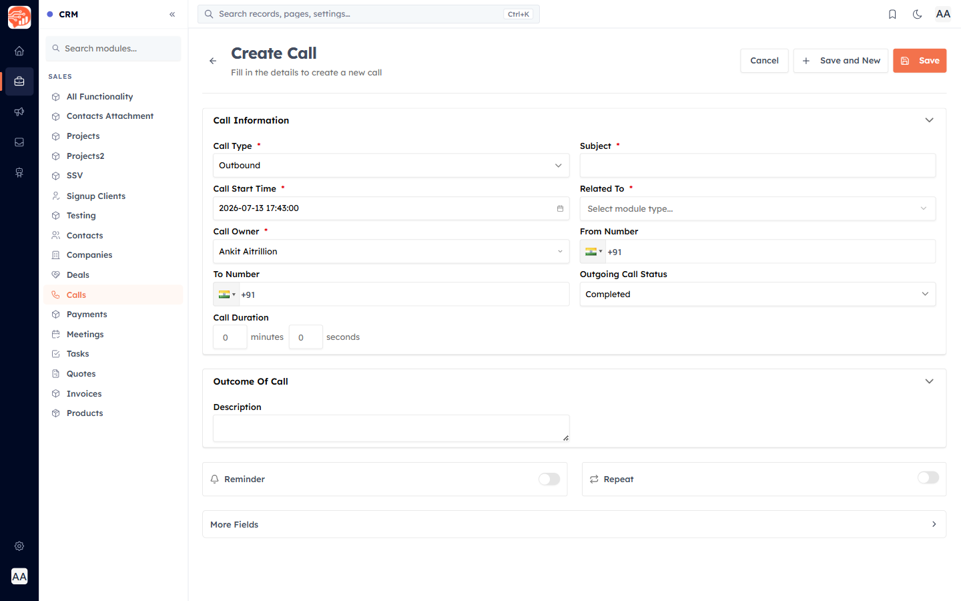Click the CRM workspace title
Viewport: 961px width, 601px height.
(68, 14)
